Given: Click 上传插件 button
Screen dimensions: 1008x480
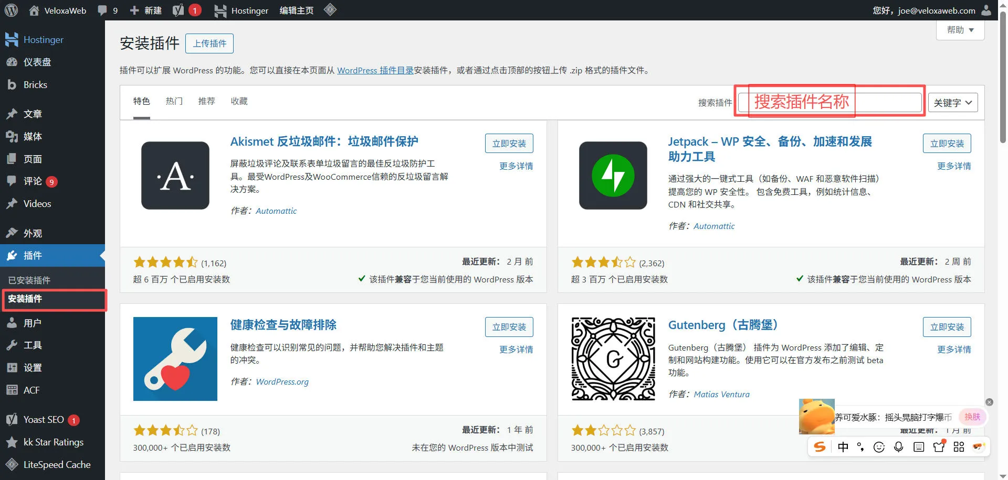Looking at the screenshot, I should pyautogui.click(x=209, y=43).
